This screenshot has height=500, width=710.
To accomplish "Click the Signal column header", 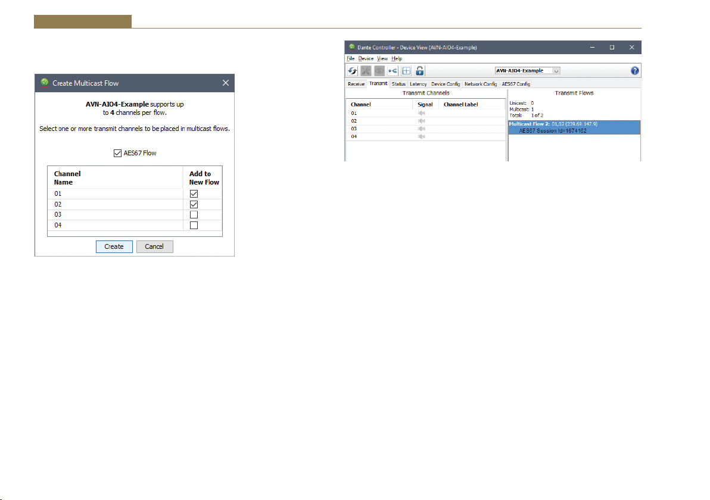I will [x=425, y=105].
